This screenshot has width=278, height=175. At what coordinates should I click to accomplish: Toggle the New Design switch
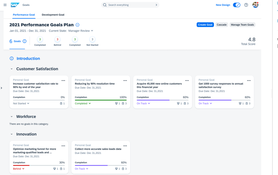click(x=237, y=5)
